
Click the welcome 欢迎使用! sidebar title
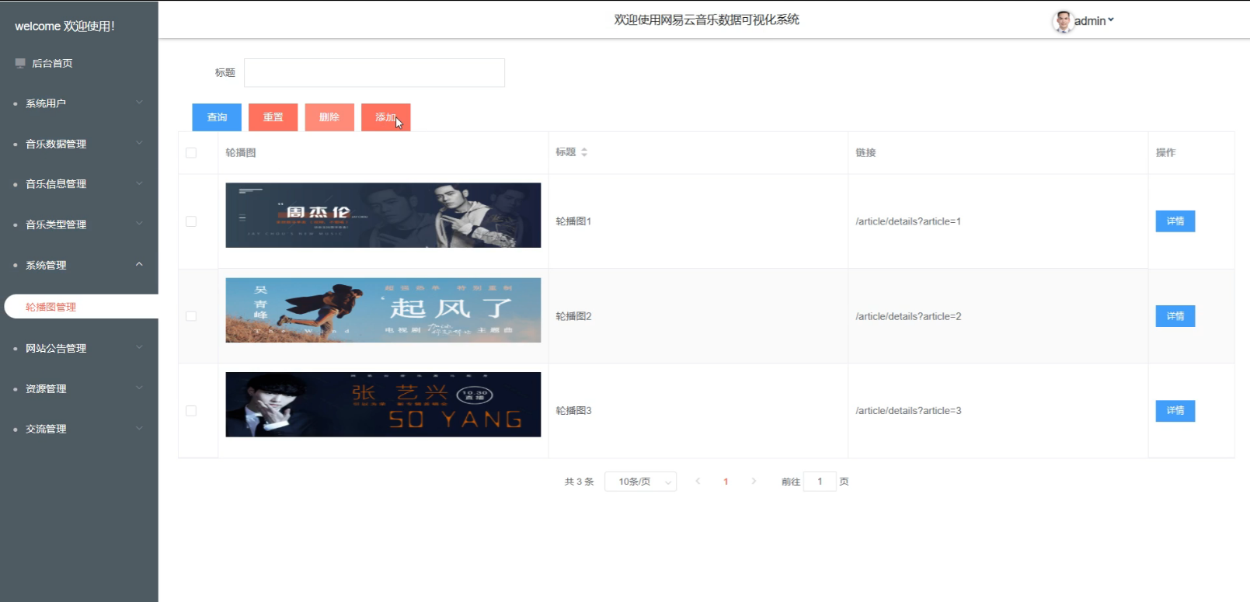click(x=64, y=26)
